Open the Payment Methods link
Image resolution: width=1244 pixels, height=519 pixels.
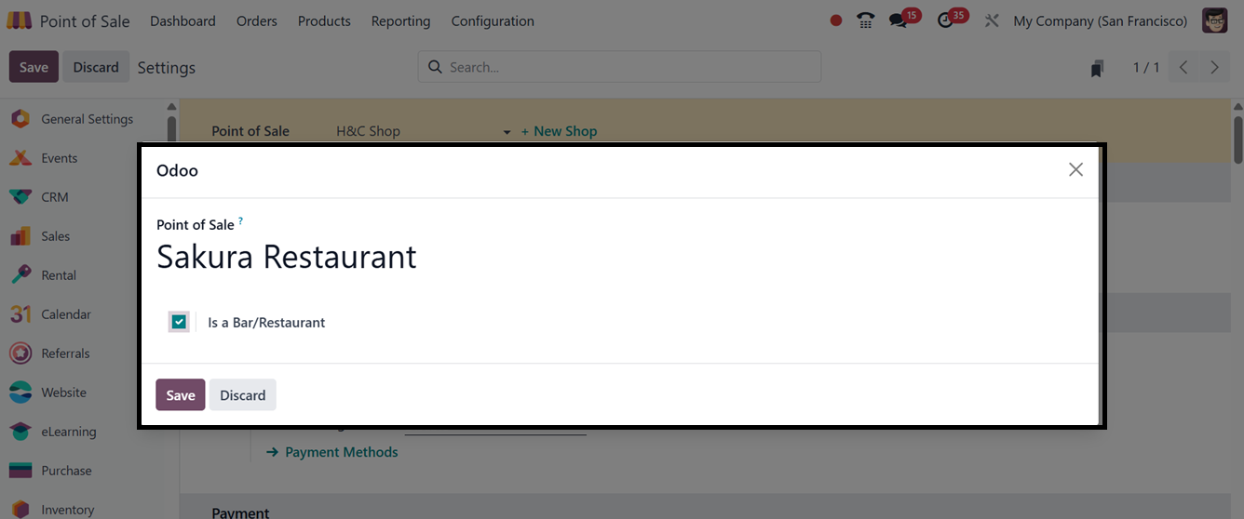tap(332, 452)
